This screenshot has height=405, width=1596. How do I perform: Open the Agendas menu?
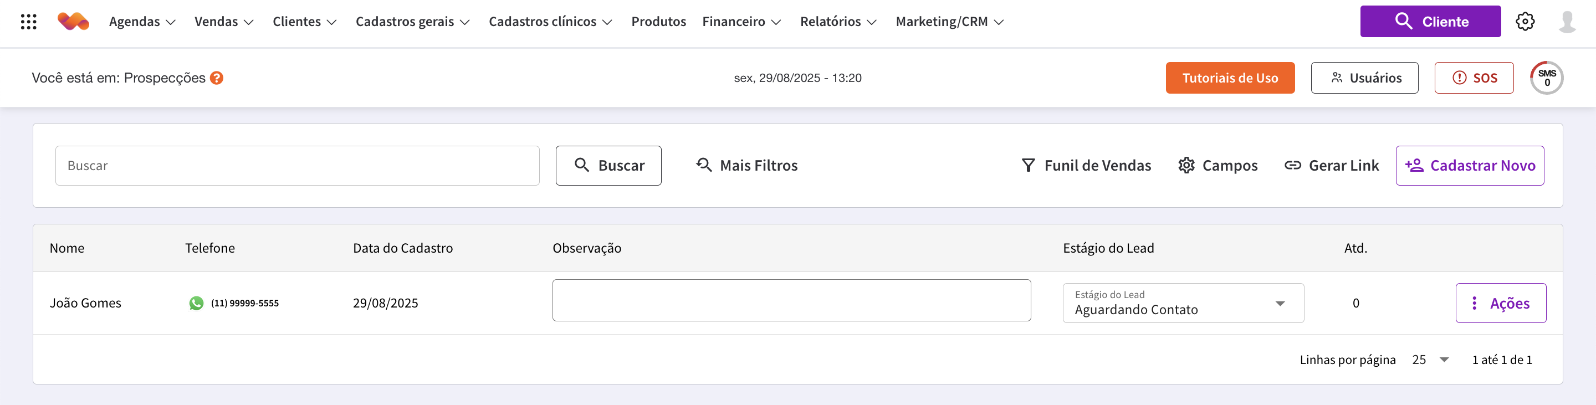(x=142, y=22)
